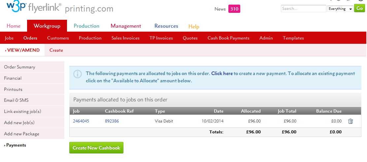This screenshot has height=162, width=367.
Task: Open Cash Book Payments menu item
Action: [228, 38]
